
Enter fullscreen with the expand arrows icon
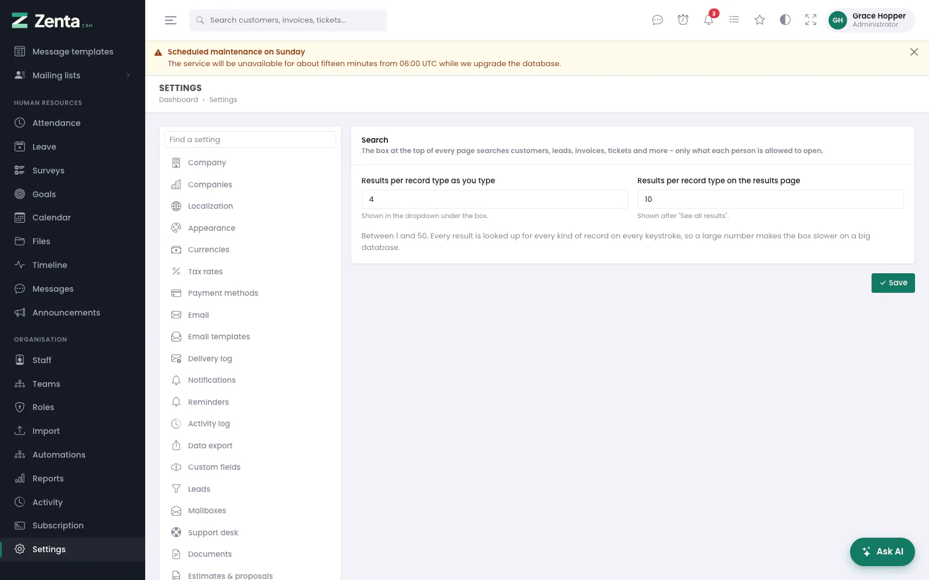pos(811,20)
